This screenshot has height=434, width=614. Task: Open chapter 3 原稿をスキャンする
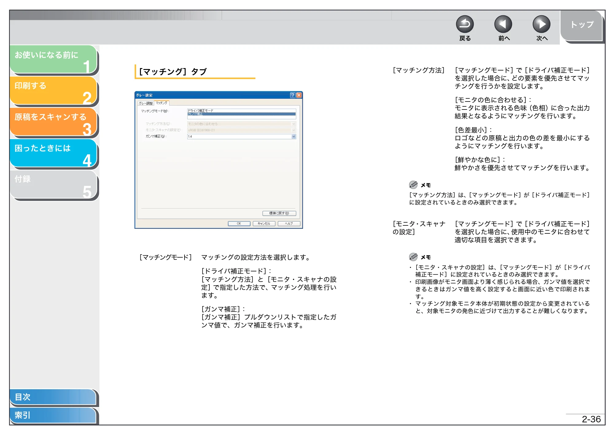point(53,122)
